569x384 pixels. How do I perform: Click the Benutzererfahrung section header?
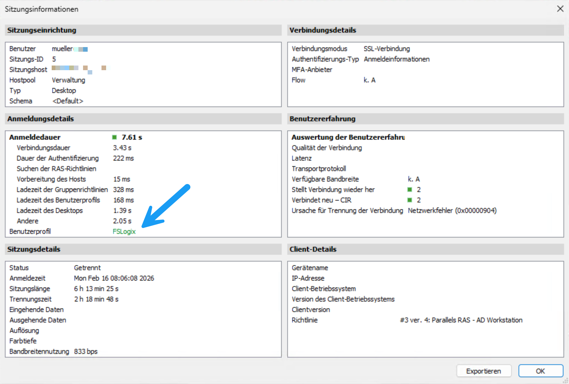click(322, 119)
